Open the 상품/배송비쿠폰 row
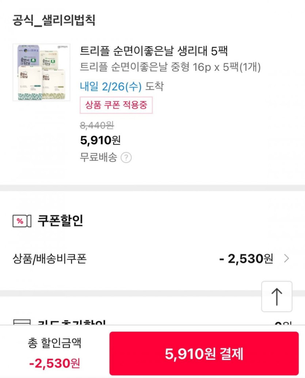 coord(50,259)
